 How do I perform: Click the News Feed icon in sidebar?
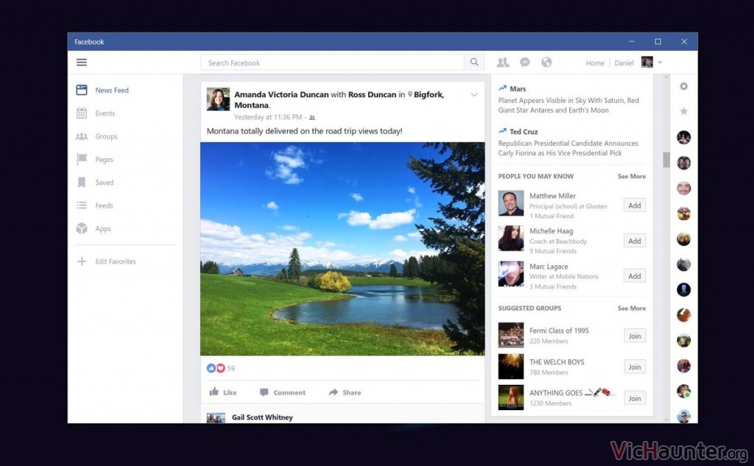tap(82, 90)
